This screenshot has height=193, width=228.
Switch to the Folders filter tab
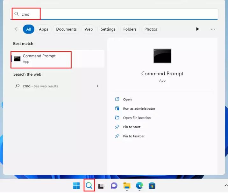pyautogui.click(x=130, y=29)
